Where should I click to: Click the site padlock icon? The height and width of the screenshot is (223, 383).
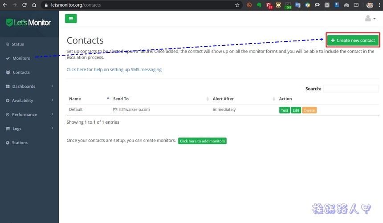click(46, 5)
